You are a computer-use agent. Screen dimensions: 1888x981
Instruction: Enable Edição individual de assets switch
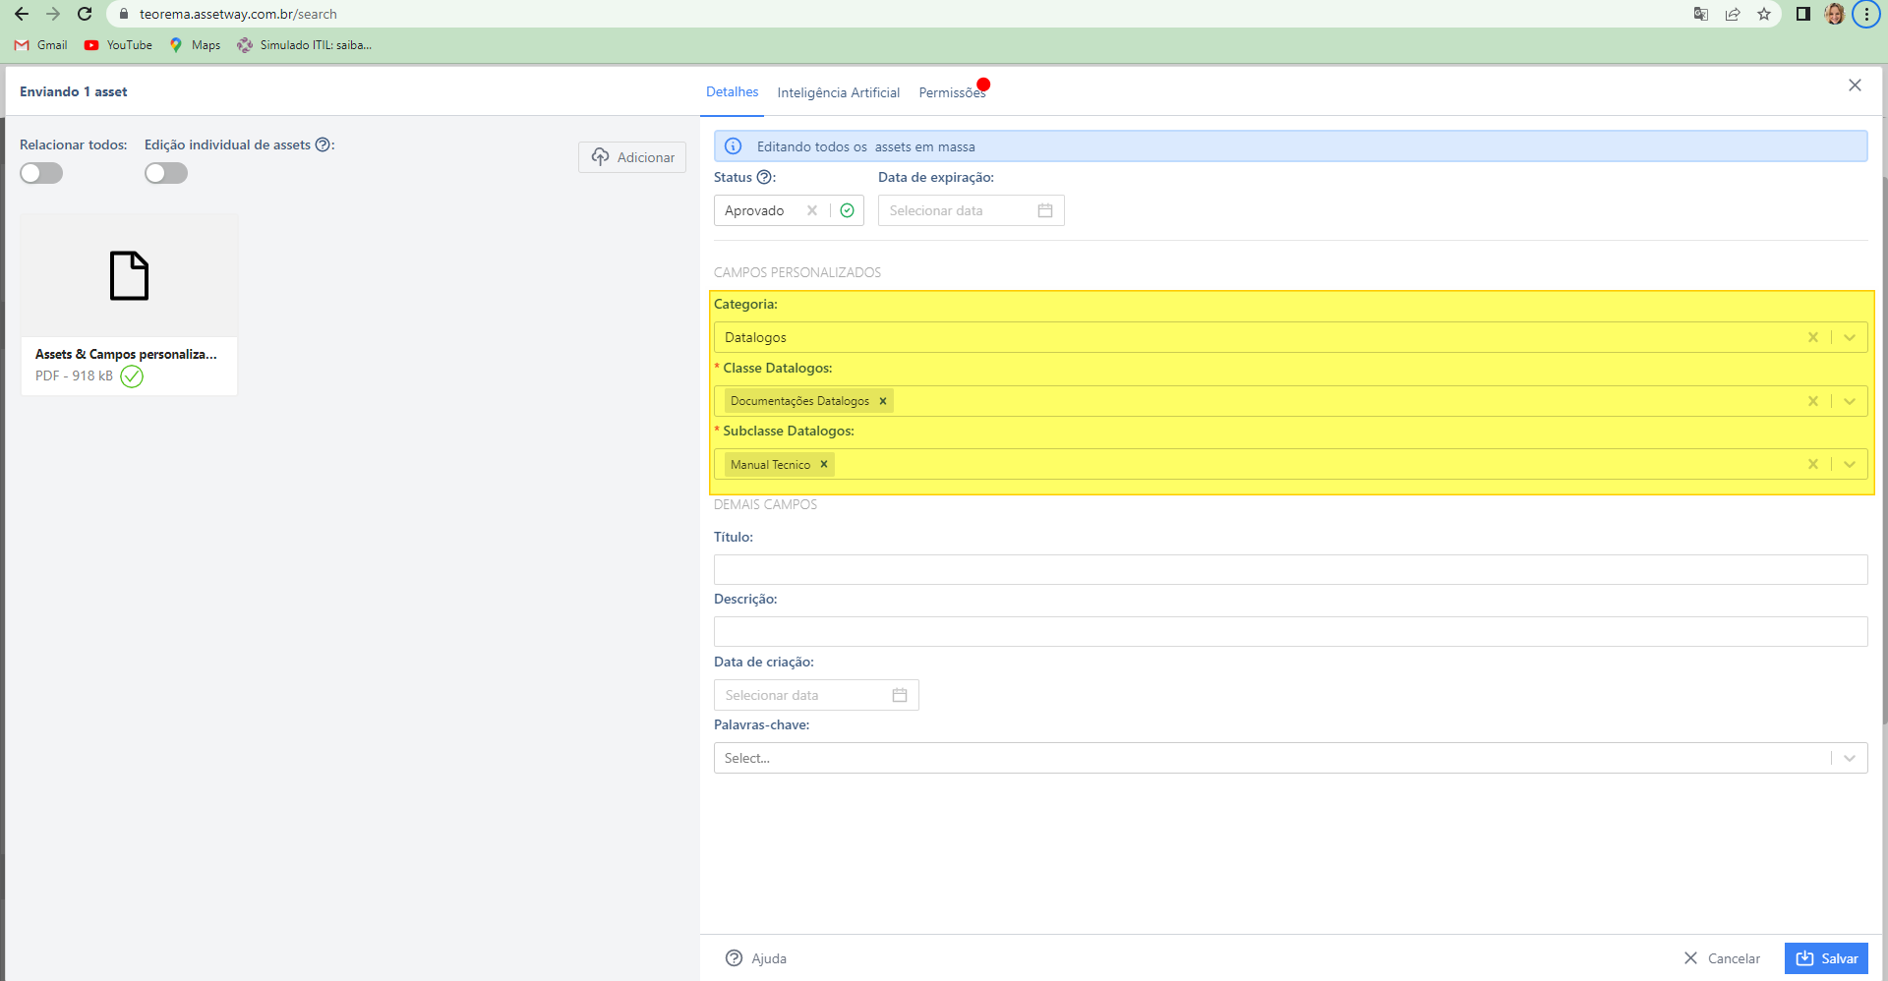(166, 173)
